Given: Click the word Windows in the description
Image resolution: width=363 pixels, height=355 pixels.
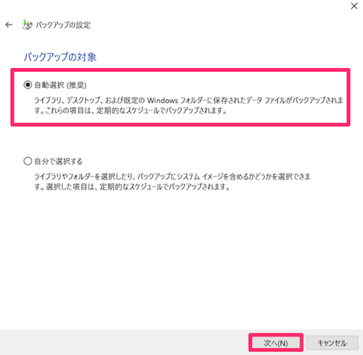Looking at the screenshot, I should [163, 100].
